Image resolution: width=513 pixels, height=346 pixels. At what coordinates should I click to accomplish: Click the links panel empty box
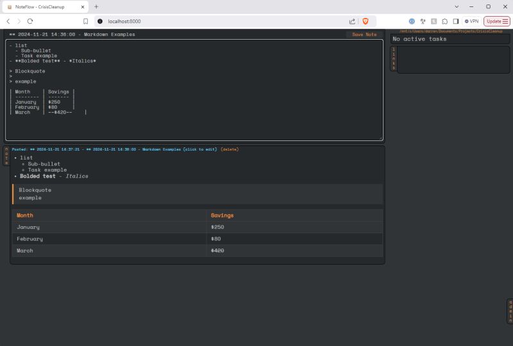453,59
